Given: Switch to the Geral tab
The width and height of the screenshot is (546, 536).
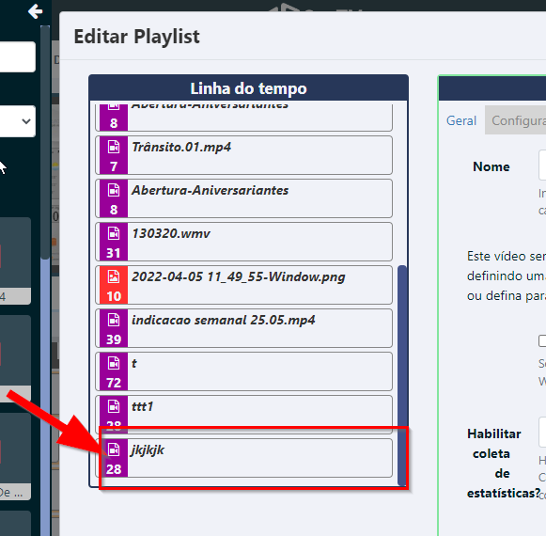Looking at the screenshot, I should [461, 120].
